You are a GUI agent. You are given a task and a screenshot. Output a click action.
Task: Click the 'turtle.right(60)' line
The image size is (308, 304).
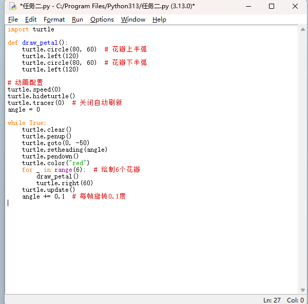(65, 183)
